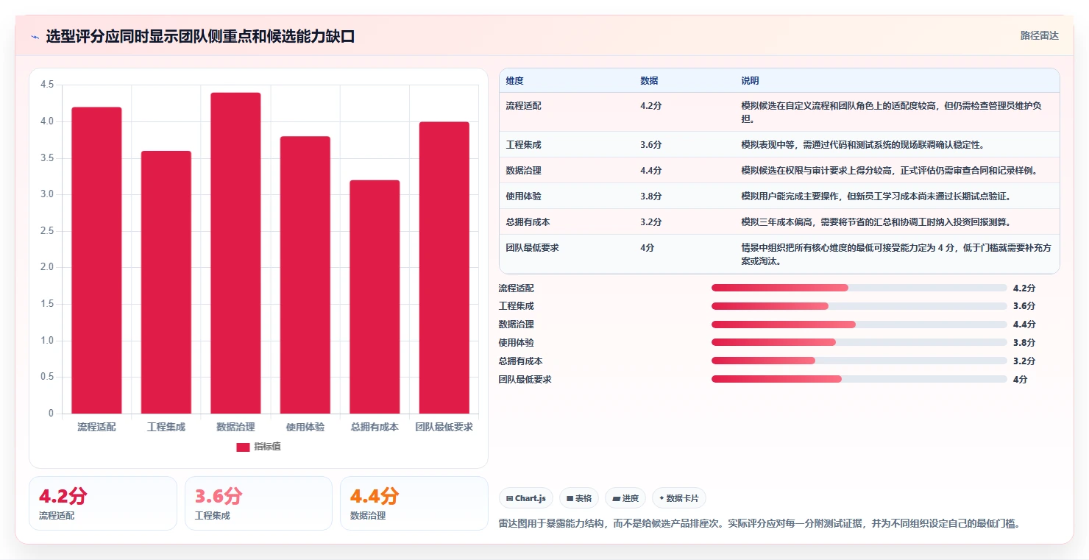Click the 数据治理 x-axis label under the chart

tap(235, 427)
